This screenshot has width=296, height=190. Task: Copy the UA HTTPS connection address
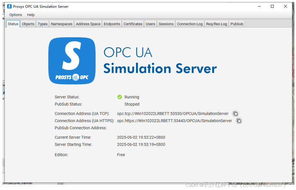[x=239, y=121]
